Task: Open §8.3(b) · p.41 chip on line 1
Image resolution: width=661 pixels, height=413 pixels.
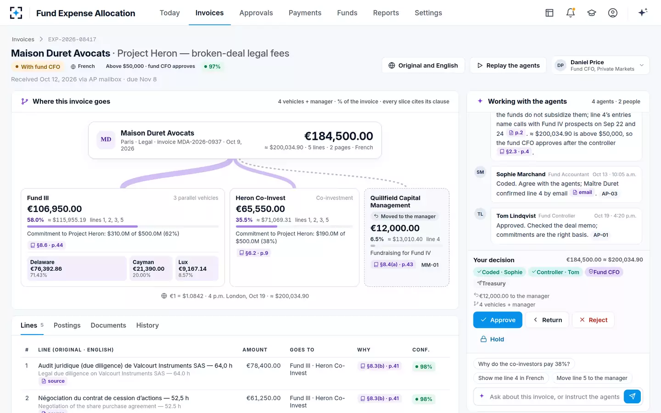Action: (x=380, y=366)
